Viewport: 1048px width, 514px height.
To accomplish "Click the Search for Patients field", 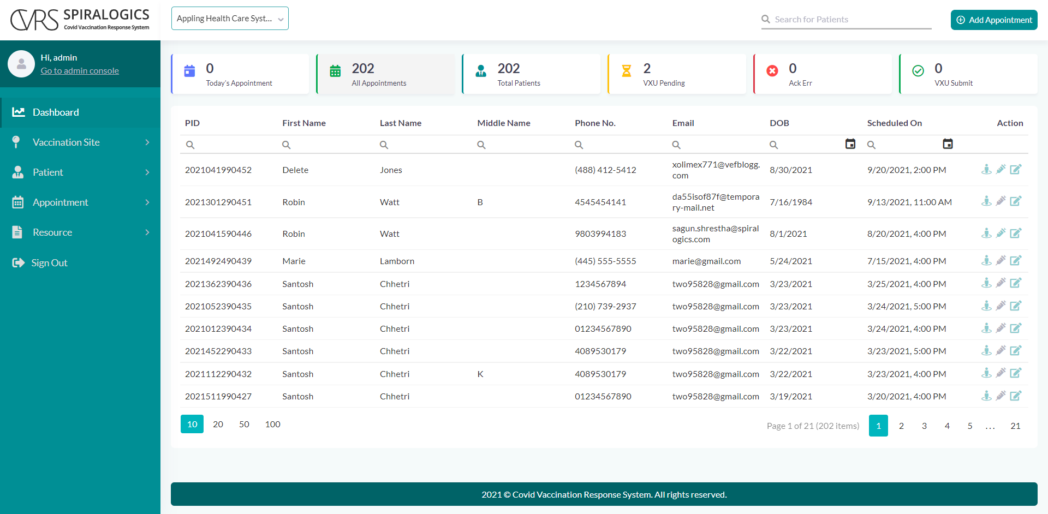I will 846,20.
